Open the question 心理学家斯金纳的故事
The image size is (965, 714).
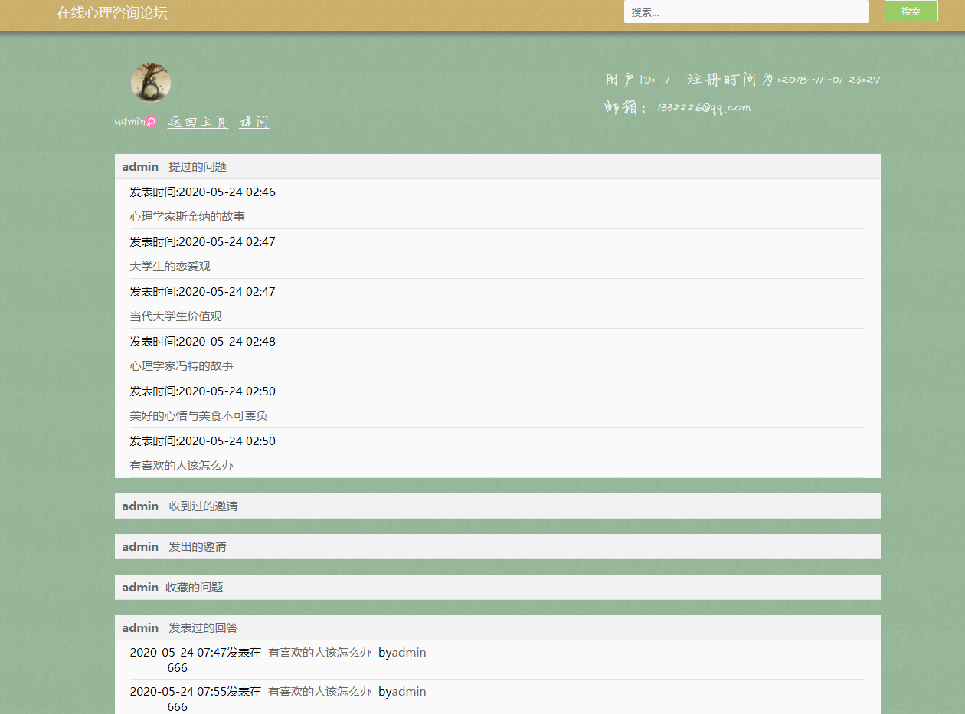182,217
